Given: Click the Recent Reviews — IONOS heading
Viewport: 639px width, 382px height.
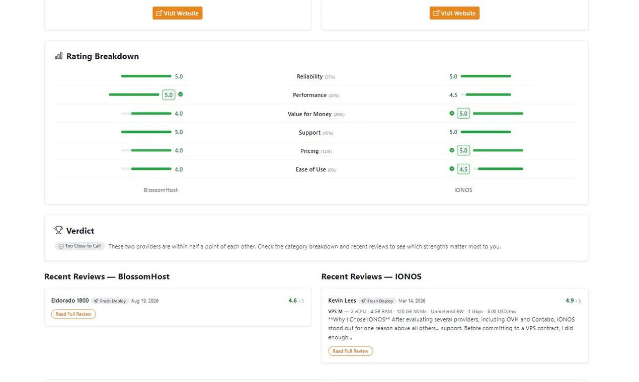Looking at the screenshot, I should coord(371,276).
